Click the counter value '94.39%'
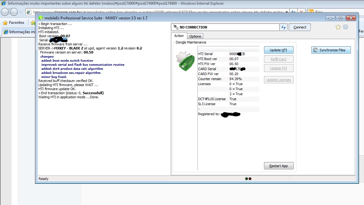364x205 pixels. click(235, 79)
